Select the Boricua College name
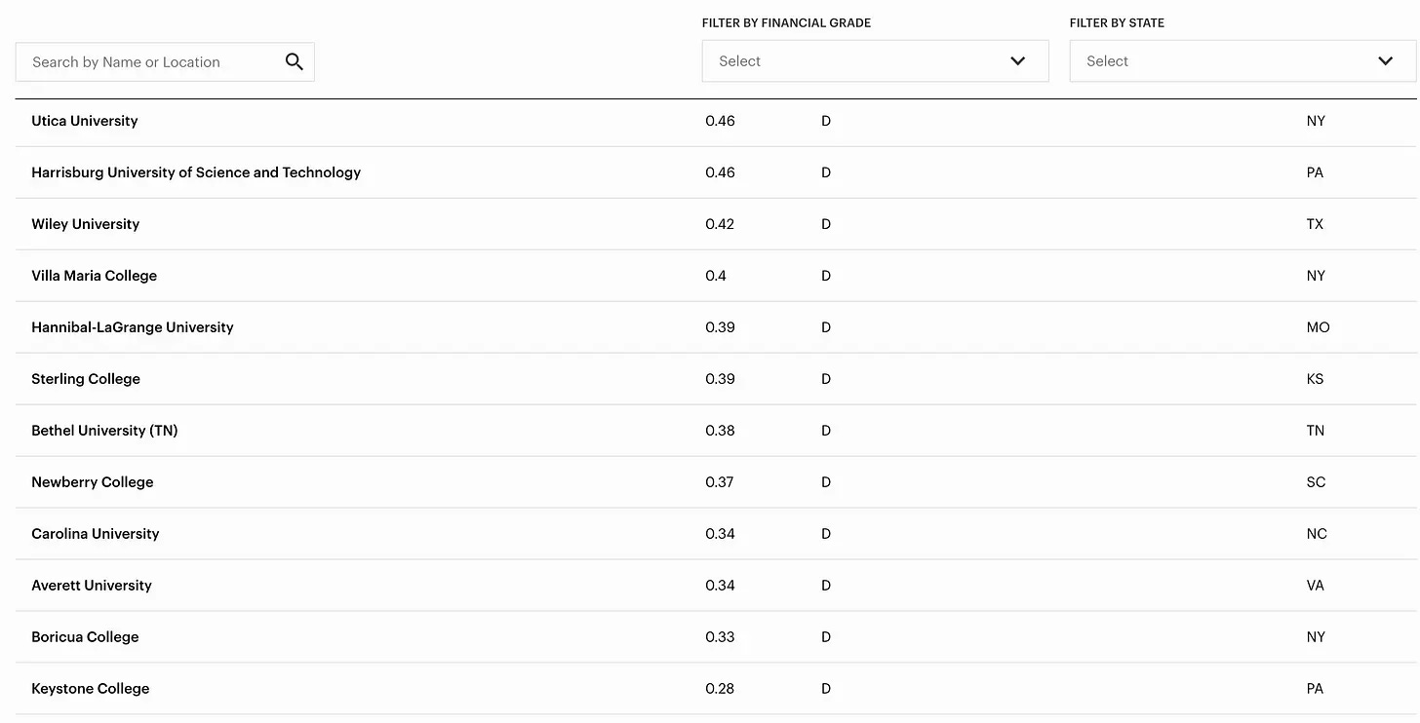The height and width of the screenshot is (723, 1420). [x=86, y=637]
